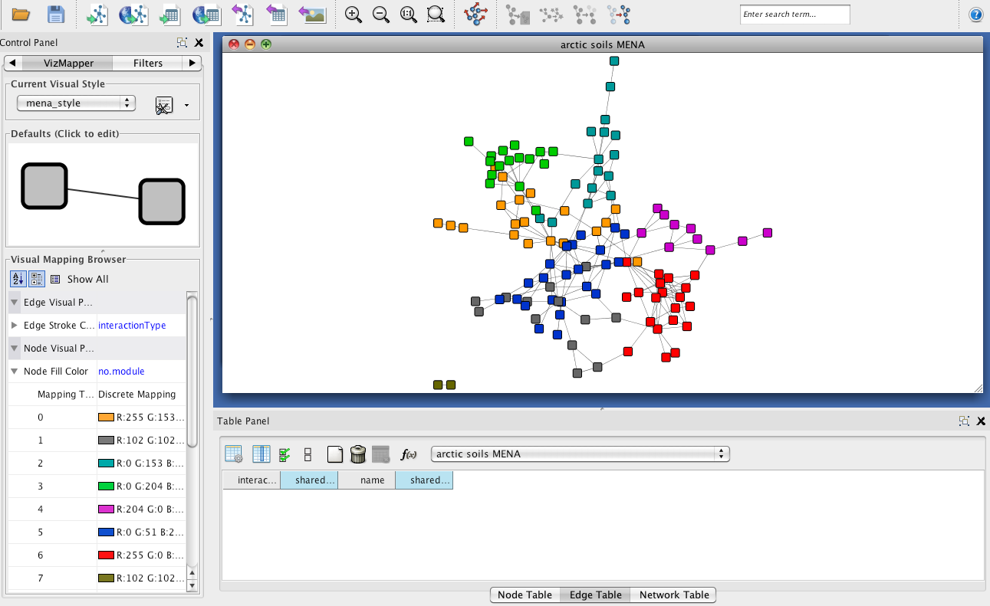990x606 pixels.
Task: Collapse the Node Fill Color mapping
Action: 15,372
